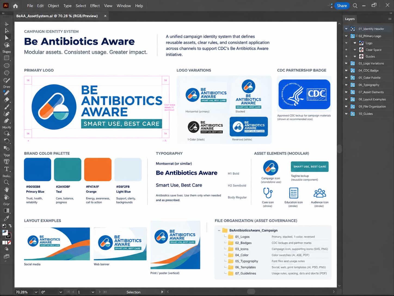The width and height of the screenshot is (394, 296).
Task: Select the Eraser tool
Action: [7, 100]
